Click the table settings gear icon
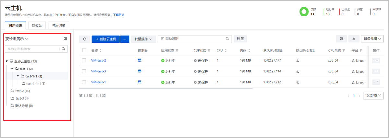Screen dimensions: 389x138 (341, 39)
